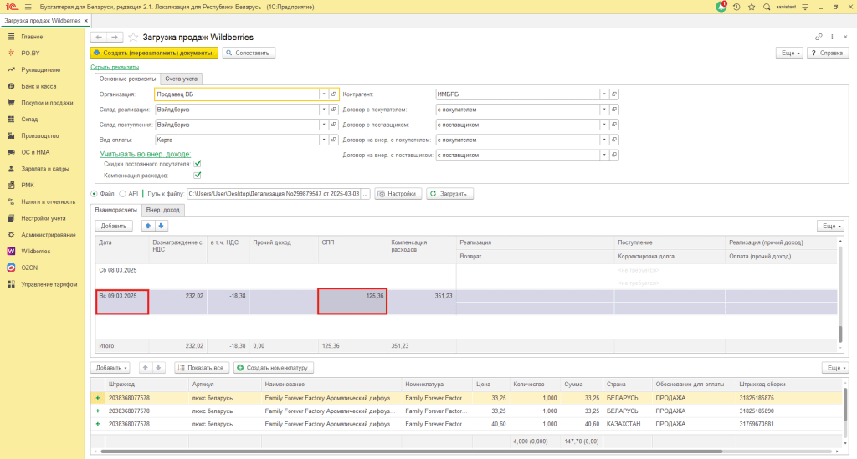
Task: Move row up with blue up arrow
Action: pos(150,226)
